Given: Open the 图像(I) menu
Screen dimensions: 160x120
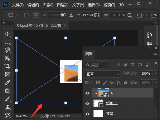Looking at the screenshot, I should [48, 5].
